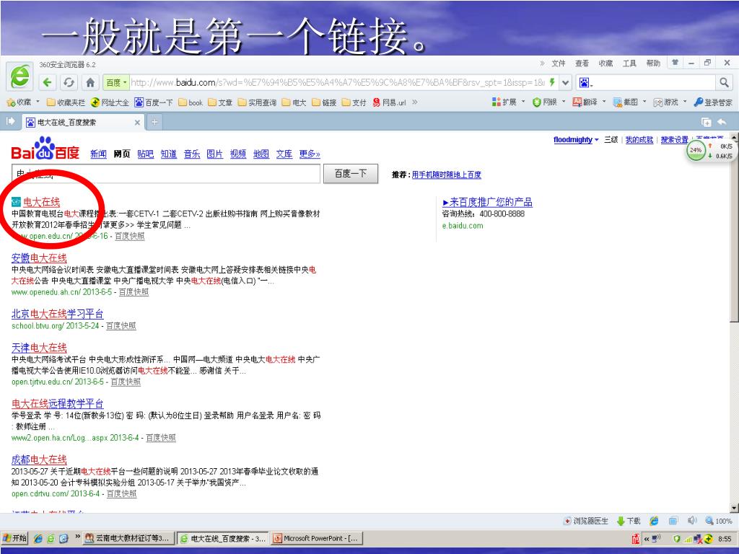Open the 北京电大在线学习平台 result
The width and height of the screenshot is (739, 554).
58,314
